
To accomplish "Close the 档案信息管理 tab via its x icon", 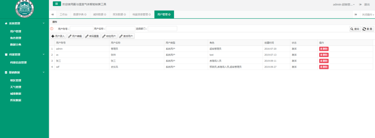I will (x=150, y=14).
